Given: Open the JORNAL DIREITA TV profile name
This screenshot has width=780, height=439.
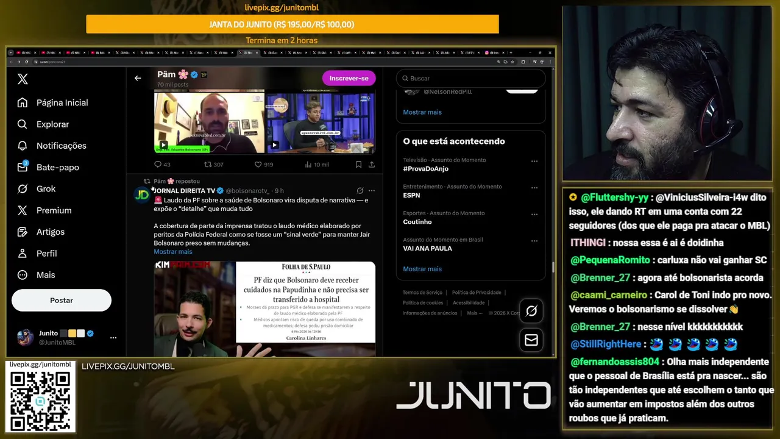Looking at the screenshot, I should pyautogui.click(x=185, y=191).
